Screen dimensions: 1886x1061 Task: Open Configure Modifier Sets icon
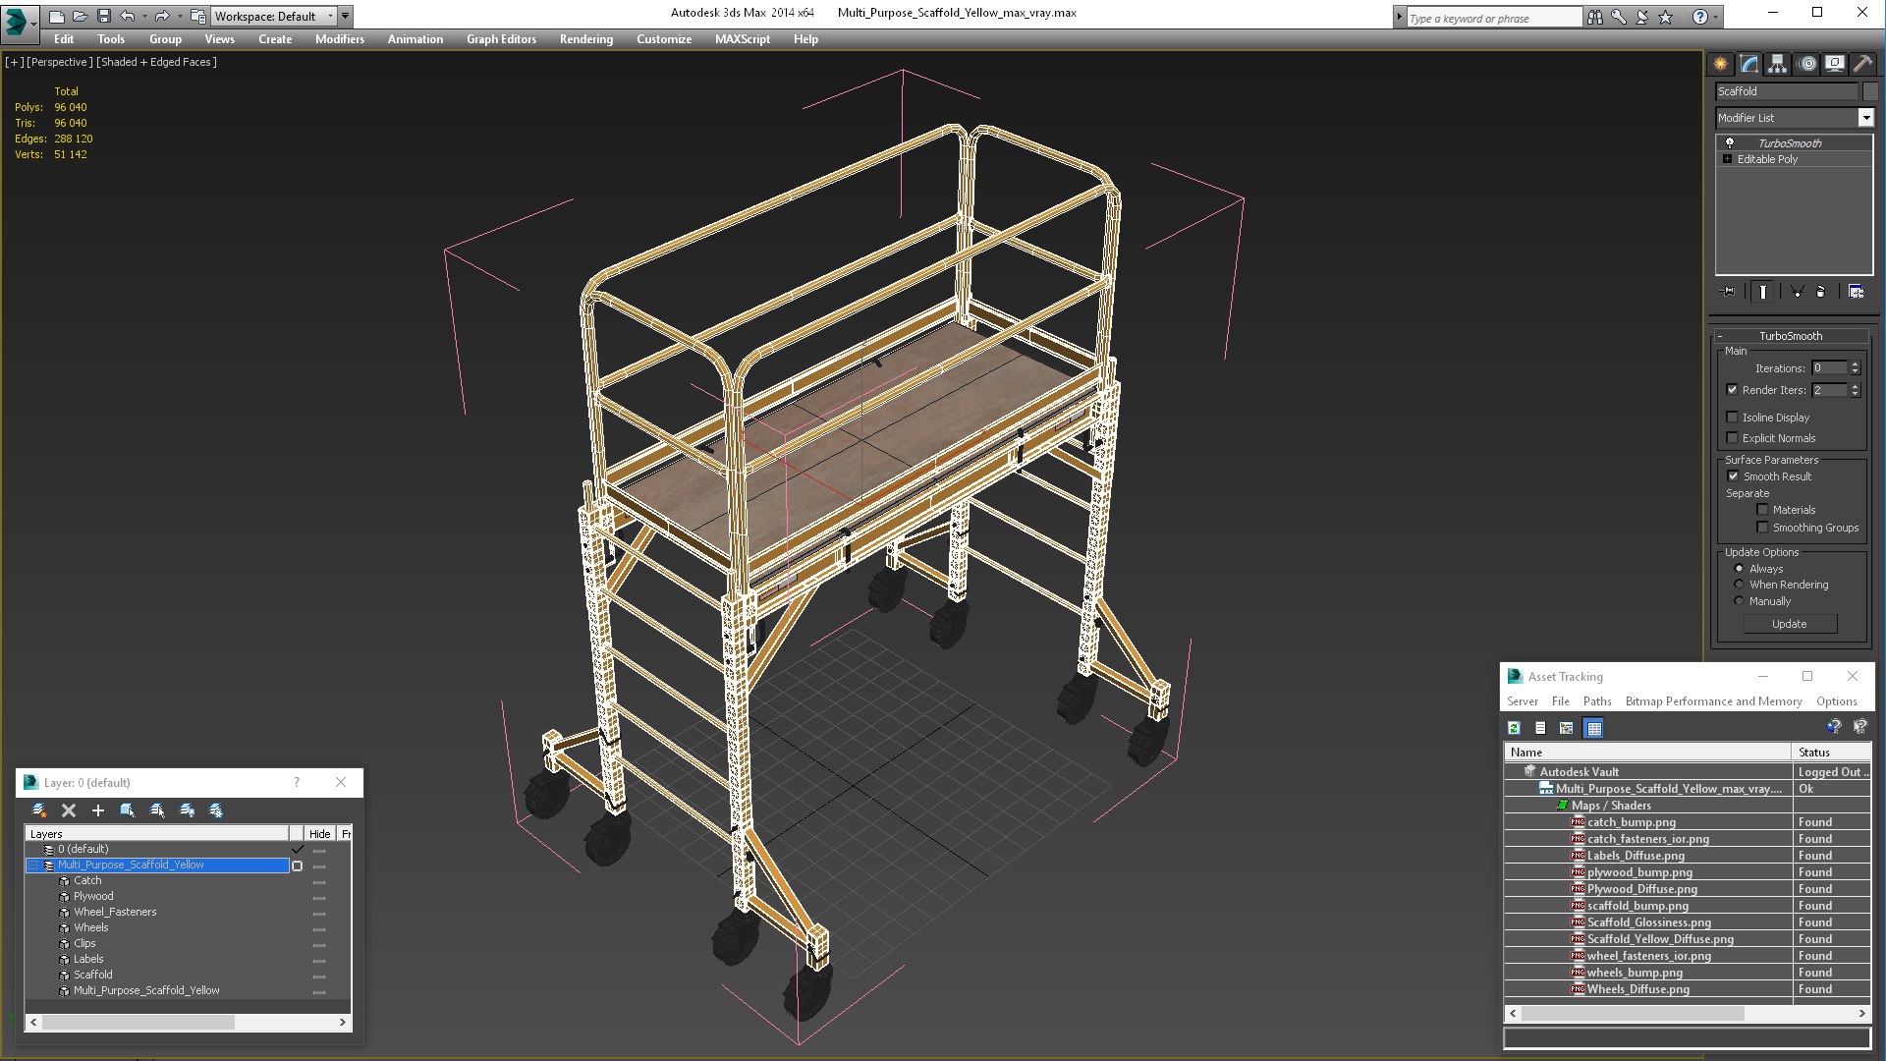[x=1856, y=292]
